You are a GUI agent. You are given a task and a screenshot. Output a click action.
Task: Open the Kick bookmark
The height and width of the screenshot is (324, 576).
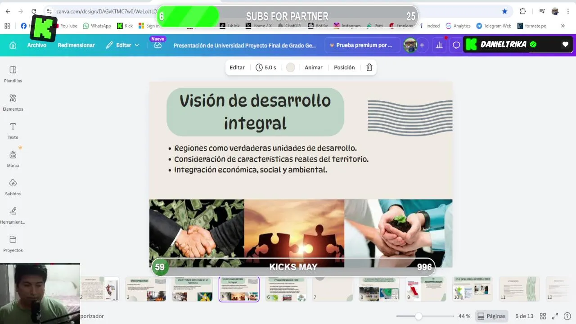(x=125, y=26)
